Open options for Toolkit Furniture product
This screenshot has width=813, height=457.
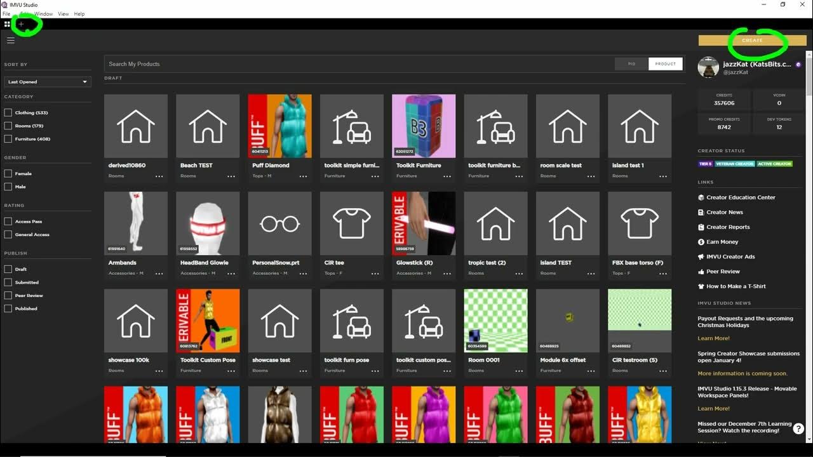[447, 176]
